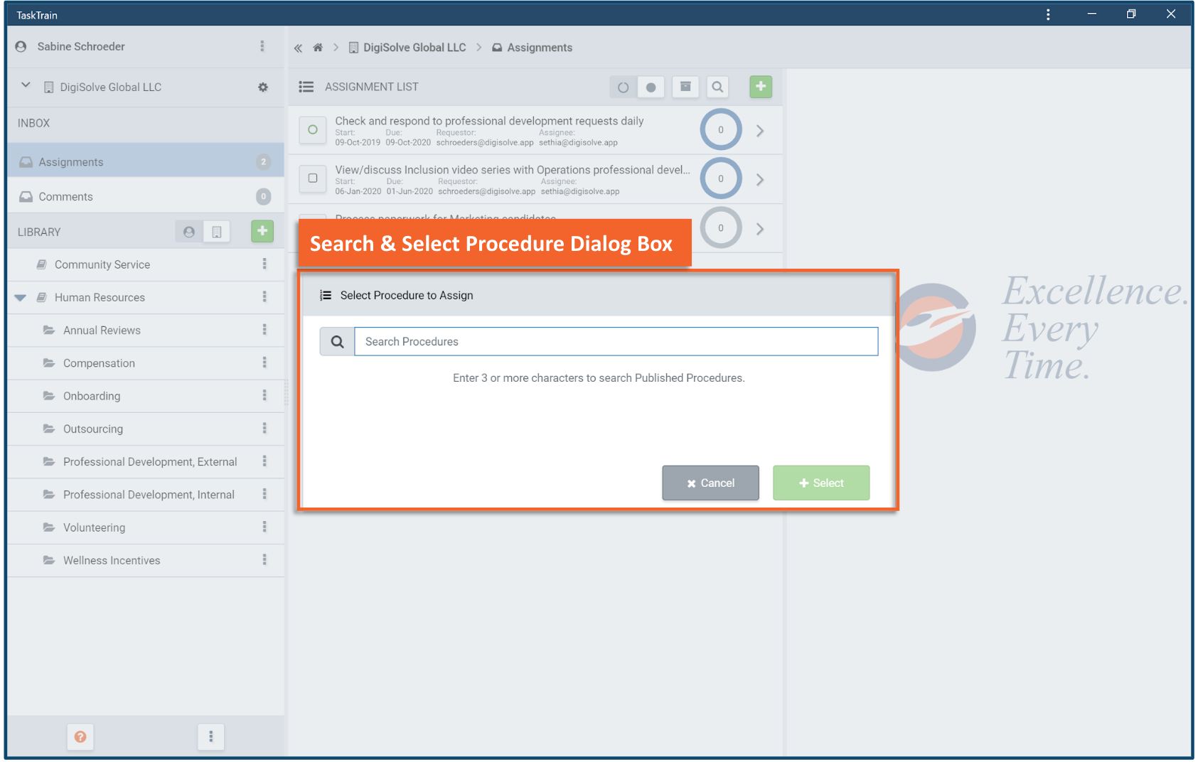
Task: Open DigiSolve Global LLC settings gear
Action: tap(263, 87)
